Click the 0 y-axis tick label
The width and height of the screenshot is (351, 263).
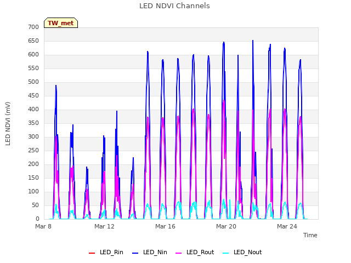[37, 219]
